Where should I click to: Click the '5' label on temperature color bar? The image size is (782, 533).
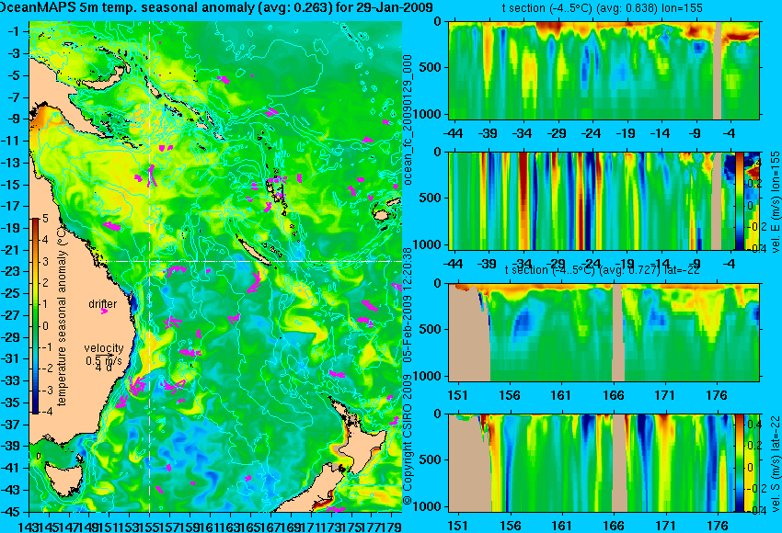pos(45,218)
